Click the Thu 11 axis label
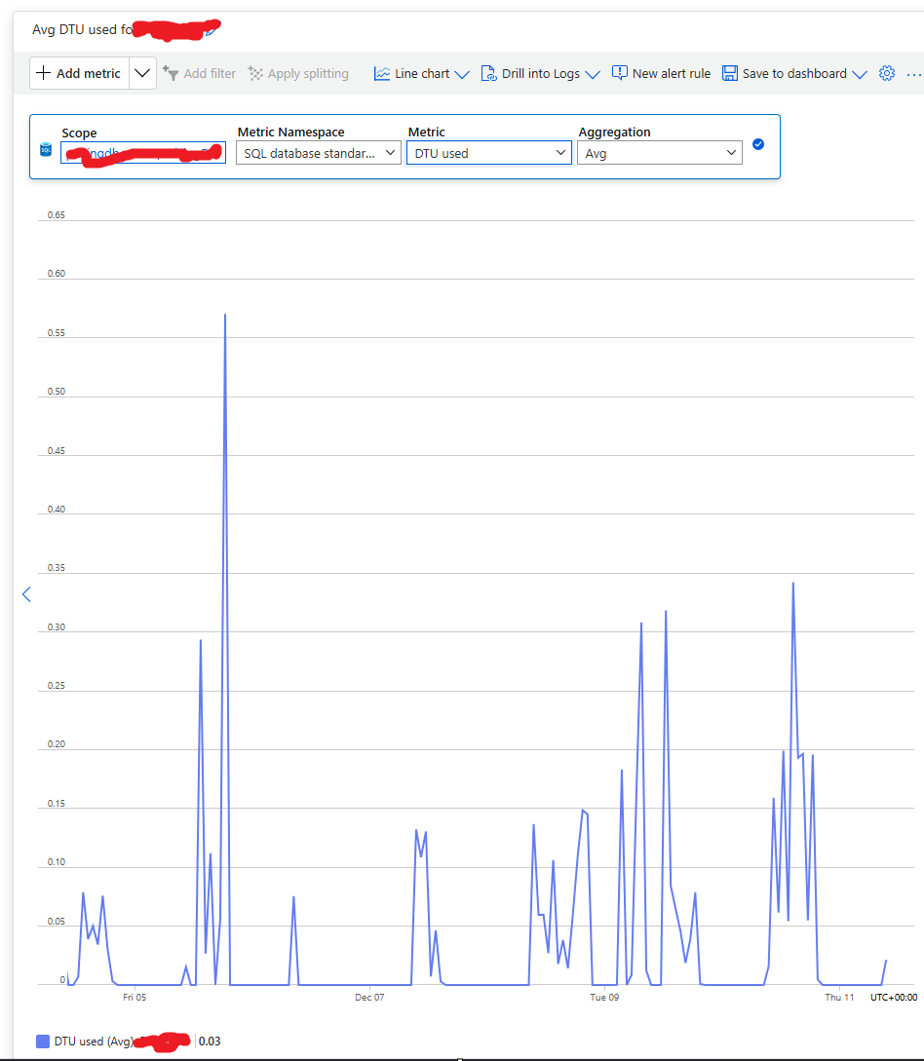The width and height of the screenshot is (924, 1061). pyautogui.click(x=839, y=998)
